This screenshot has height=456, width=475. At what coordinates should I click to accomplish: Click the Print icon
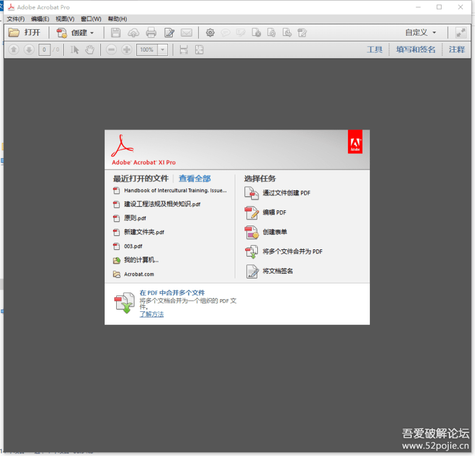[x=151, y=33]
